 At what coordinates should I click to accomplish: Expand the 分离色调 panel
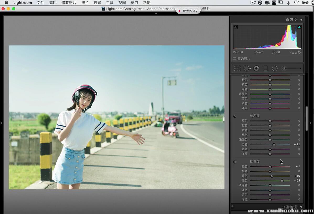click(301, 207)
